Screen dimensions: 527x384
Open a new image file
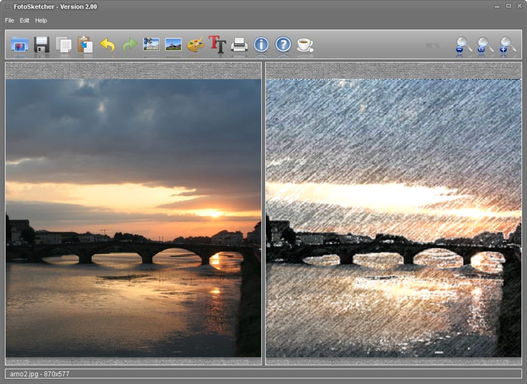[x=19, y=45]
